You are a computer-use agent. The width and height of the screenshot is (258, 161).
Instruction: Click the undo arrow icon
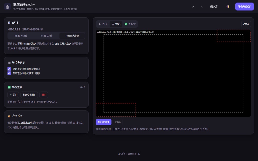pyautogui.click(x=193, y=7)
